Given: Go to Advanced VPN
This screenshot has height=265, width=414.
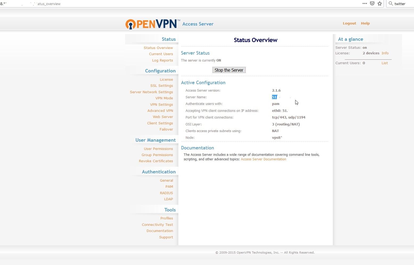Looking at the screenshot, I should pyautogui.click(x=160, y=111).
